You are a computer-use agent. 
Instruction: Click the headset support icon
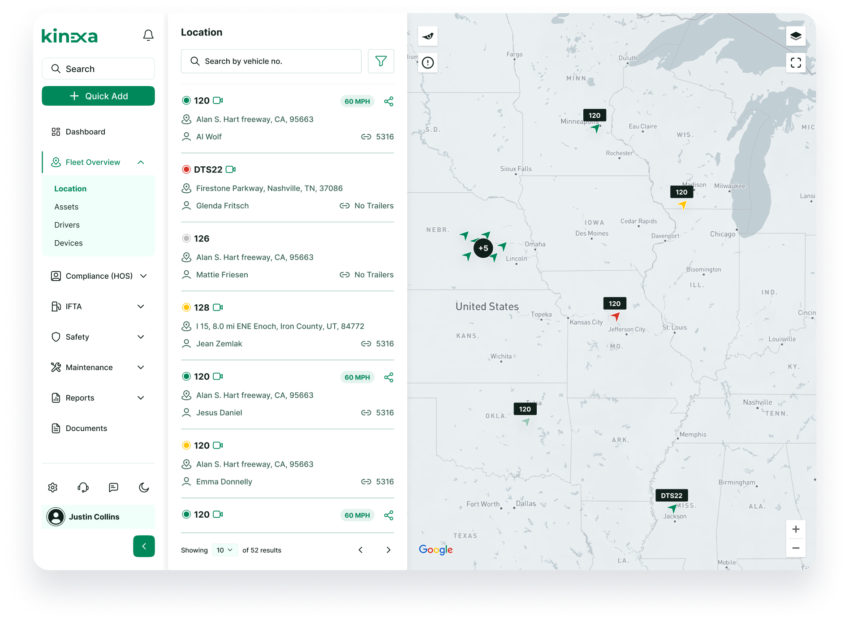(83, 487)
